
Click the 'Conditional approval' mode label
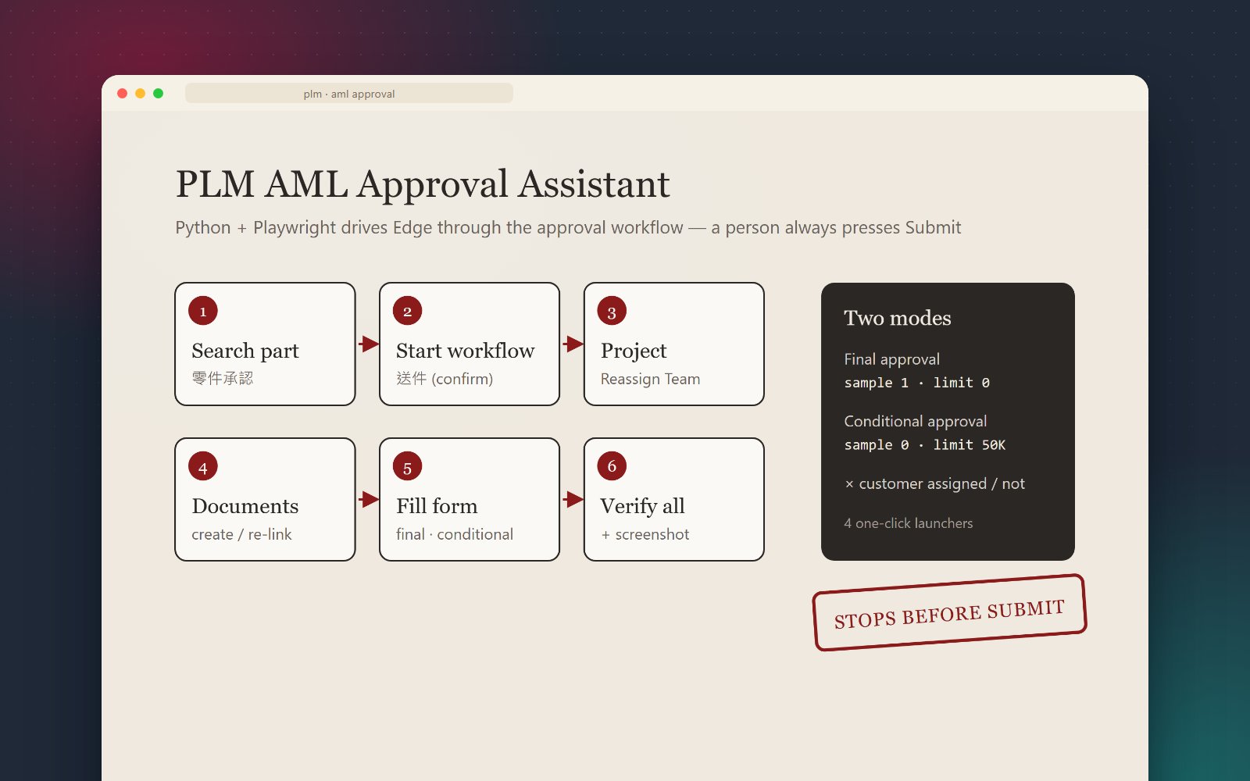click(x=916, y=421)
